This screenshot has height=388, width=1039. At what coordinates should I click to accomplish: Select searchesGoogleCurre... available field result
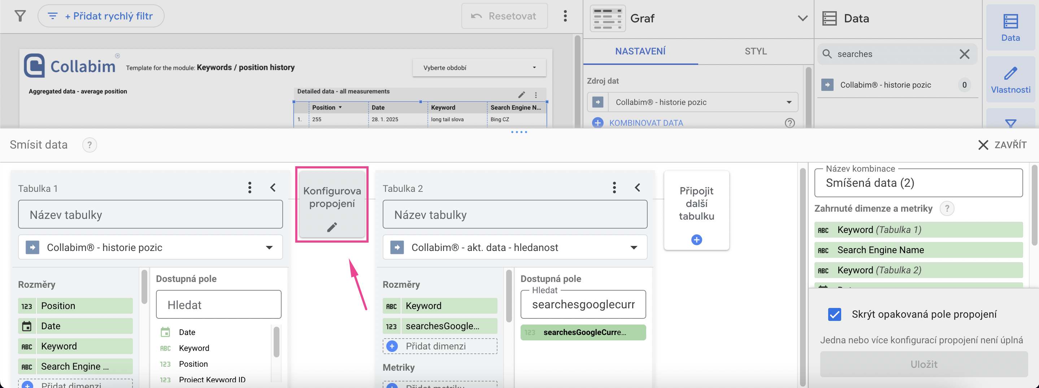pos(583,332)
